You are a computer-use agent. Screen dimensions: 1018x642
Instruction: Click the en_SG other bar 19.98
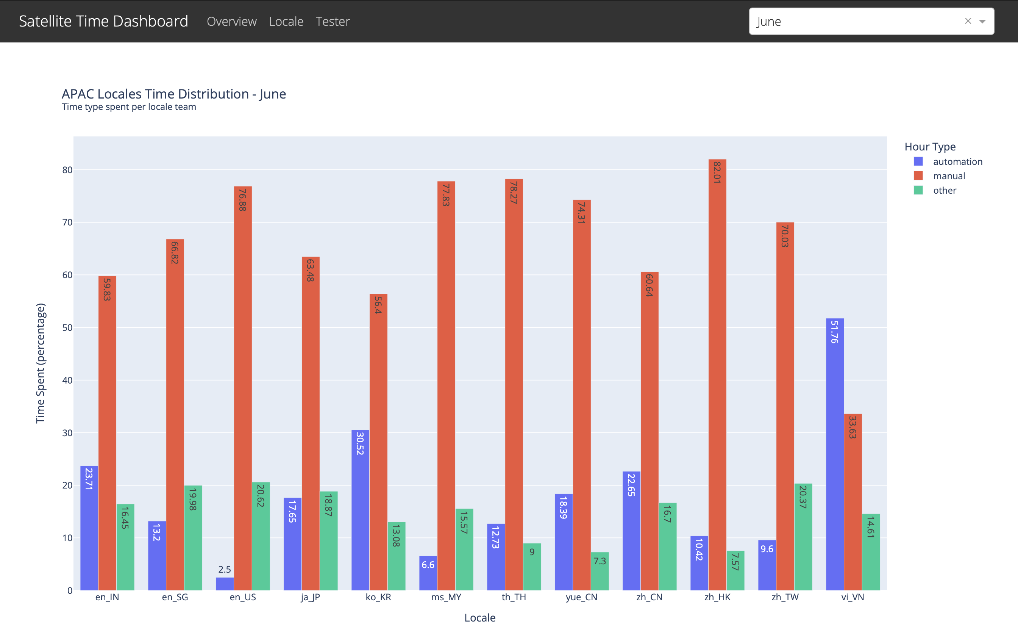pyautogui.click(x=193, y=537)
